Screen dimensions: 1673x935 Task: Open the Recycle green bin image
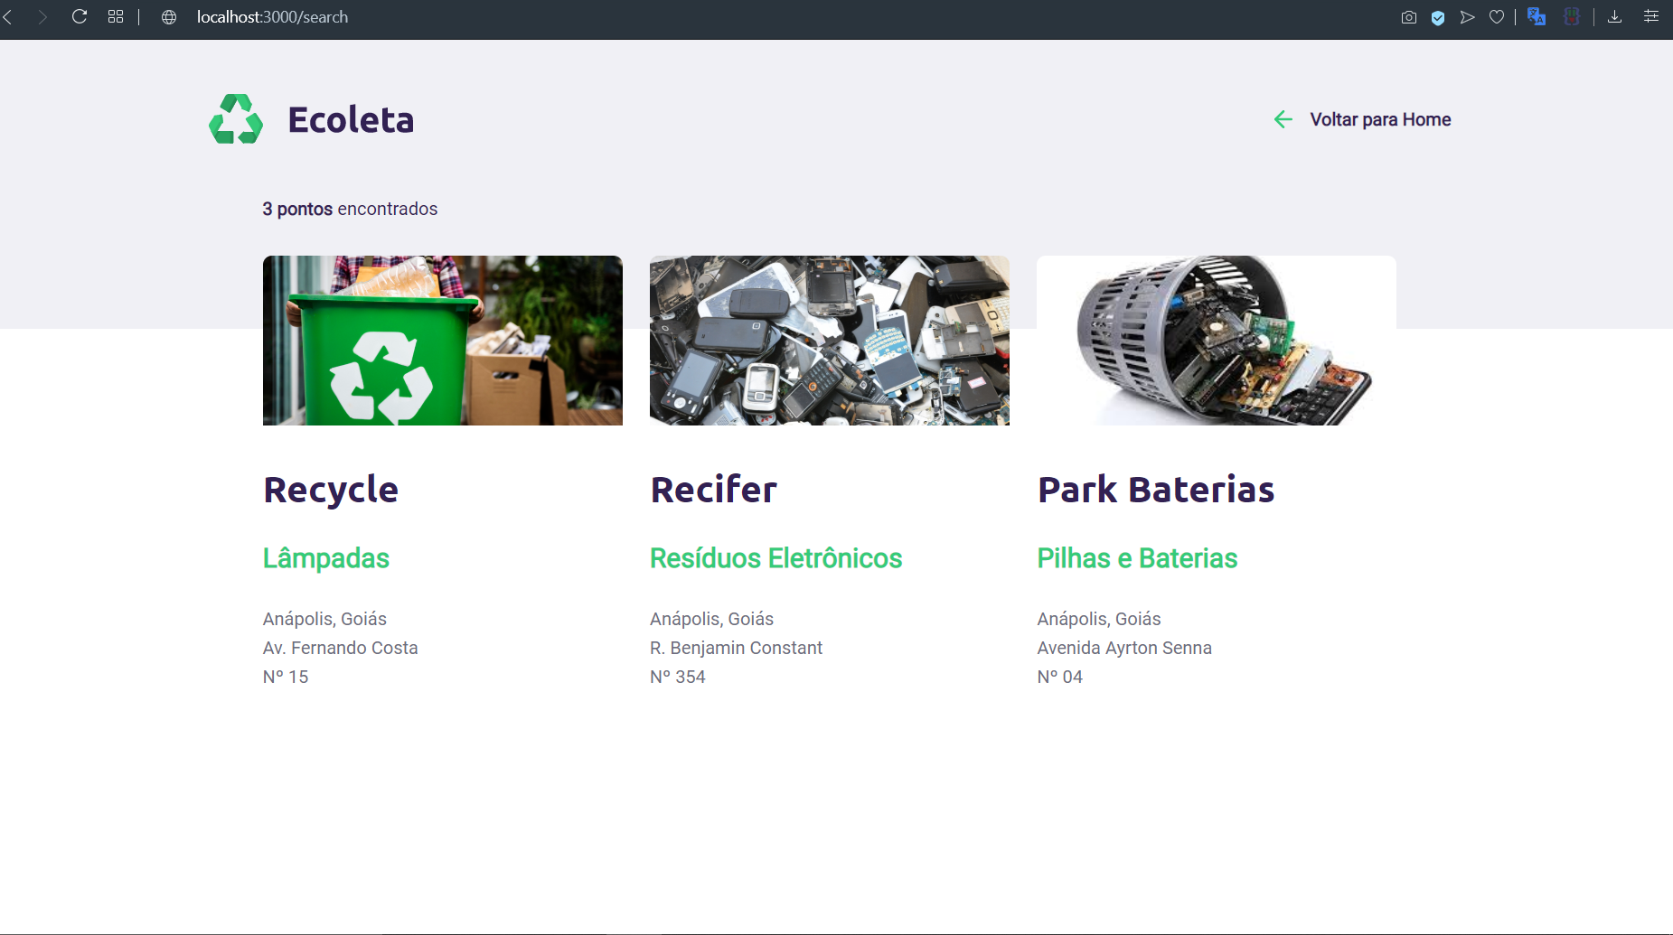(443, 341)
